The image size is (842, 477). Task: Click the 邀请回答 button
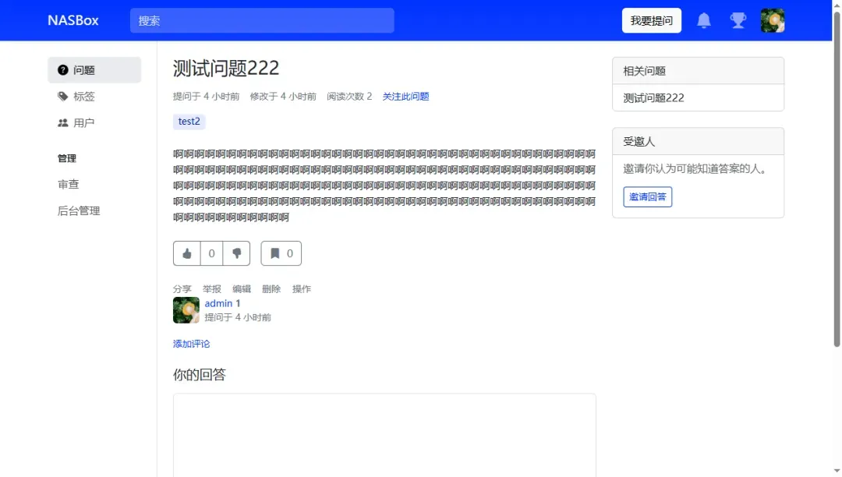point(647,197)
